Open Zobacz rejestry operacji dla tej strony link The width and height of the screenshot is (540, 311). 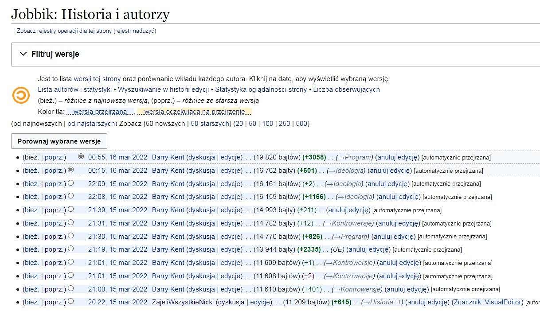pos(64,31)
